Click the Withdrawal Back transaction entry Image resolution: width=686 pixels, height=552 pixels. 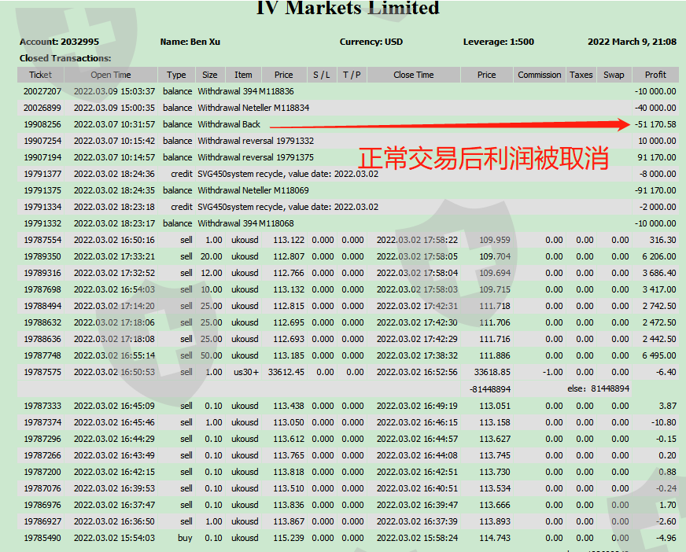229,124
